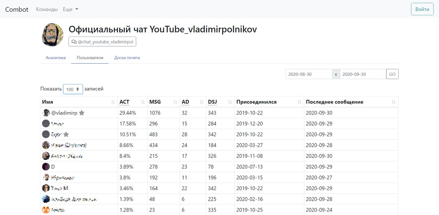Focus the start date field 2020-08-30
The height and width of the screenshot is (215, 439).
point(309,74)
